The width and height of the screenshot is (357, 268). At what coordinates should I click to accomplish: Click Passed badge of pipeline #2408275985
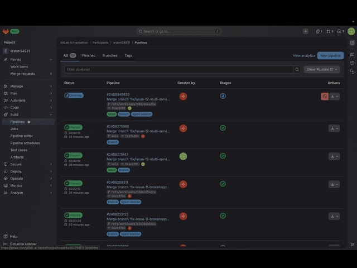[73, 127]
